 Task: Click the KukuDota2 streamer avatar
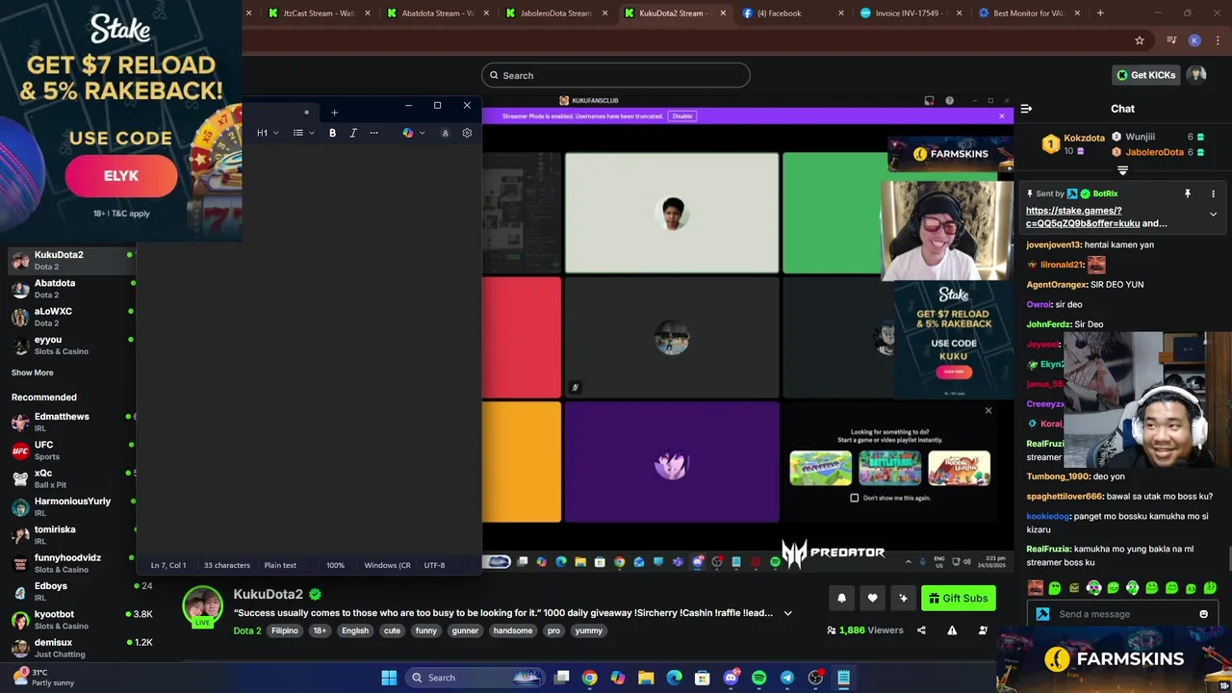(203, 606)
